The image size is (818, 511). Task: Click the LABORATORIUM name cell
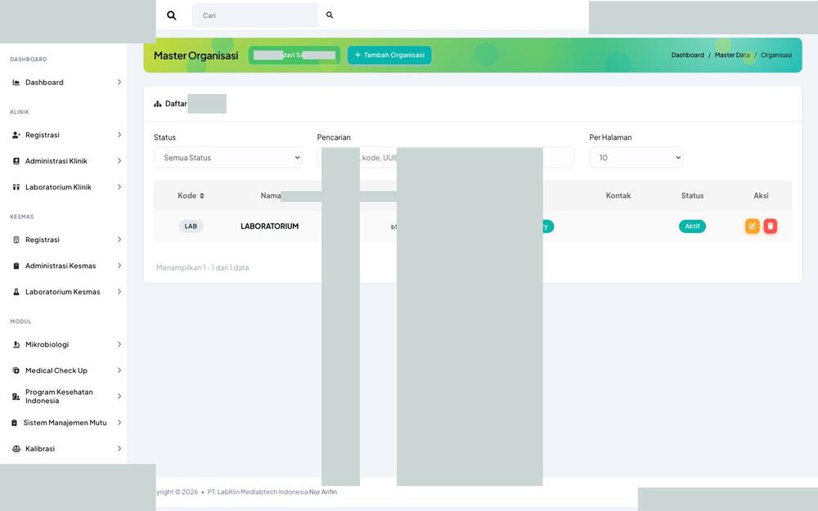(269, 226)
